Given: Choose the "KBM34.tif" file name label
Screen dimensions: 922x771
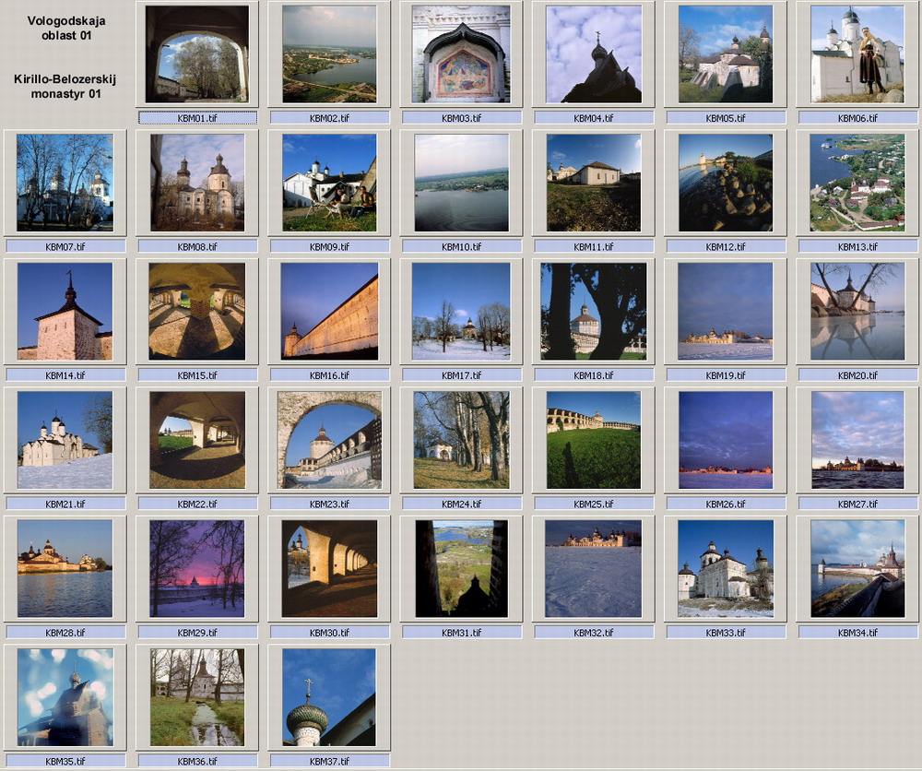Looking at the screenshot, I should (857, 633).
